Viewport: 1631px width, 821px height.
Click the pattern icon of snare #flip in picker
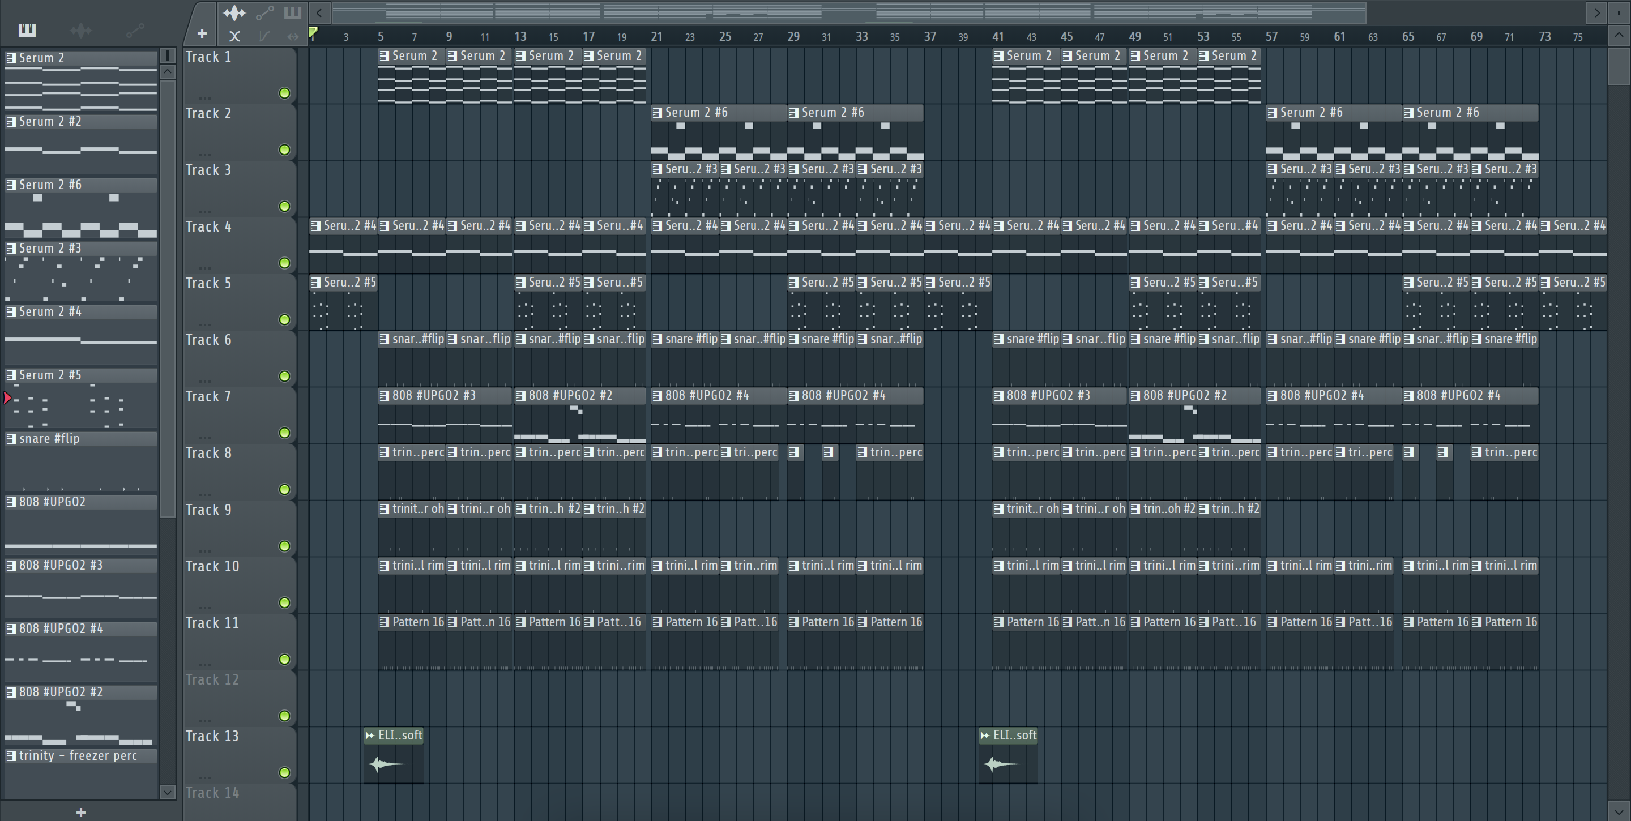point(11,439)
